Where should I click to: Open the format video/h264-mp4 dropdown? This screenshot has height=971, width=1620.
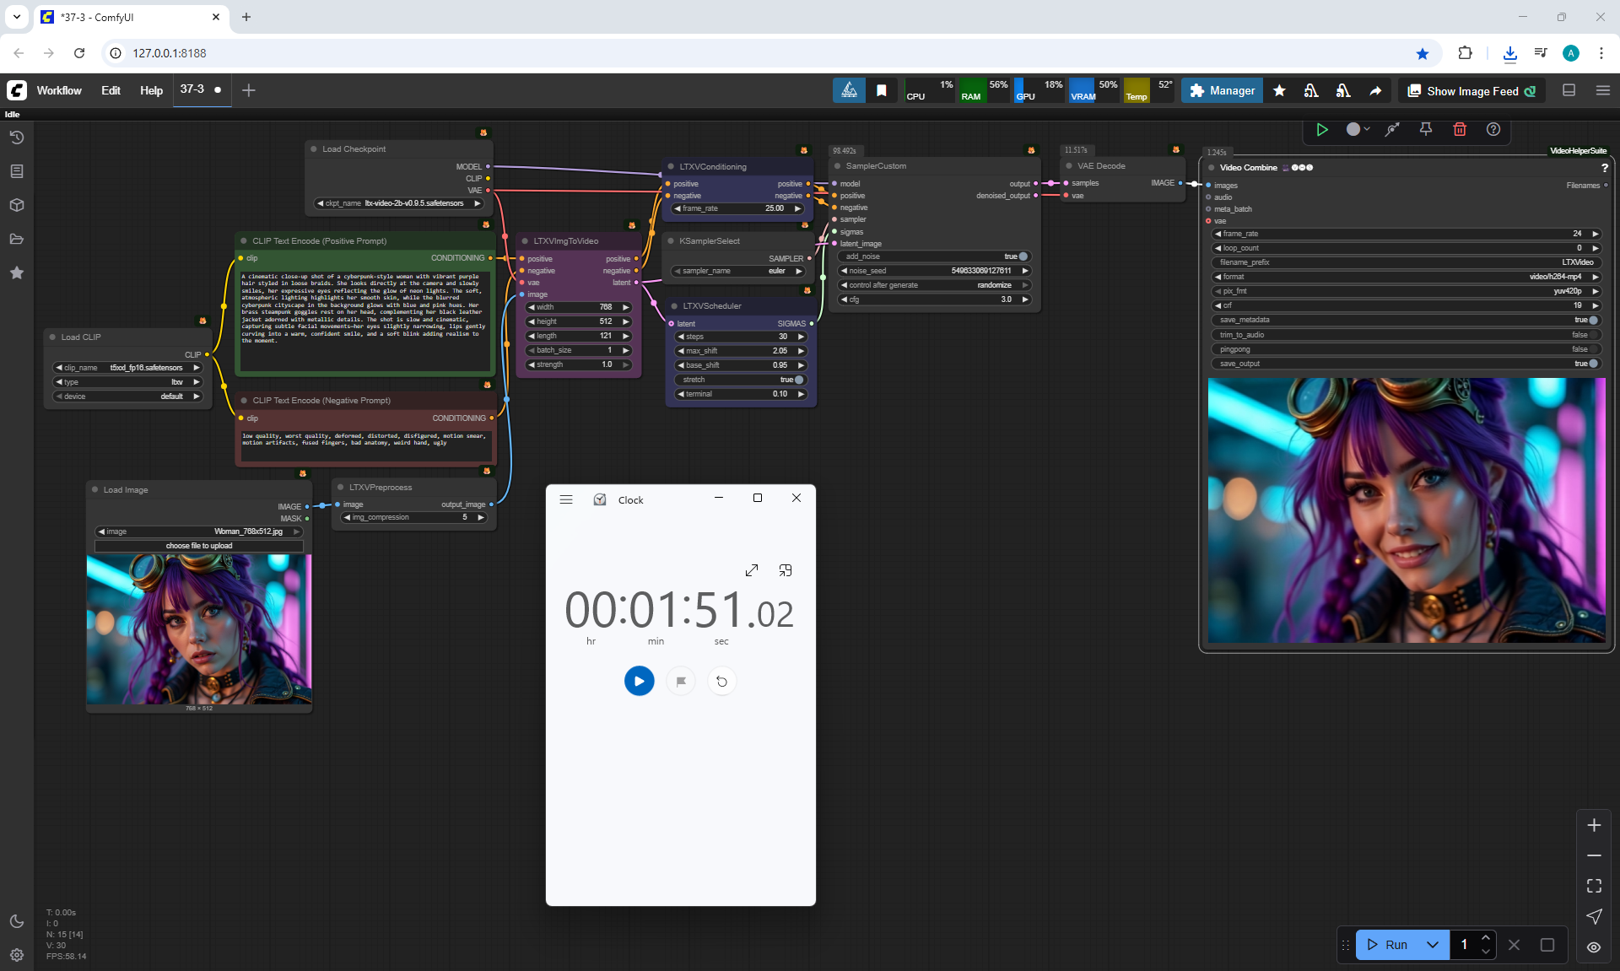(x=1406, y=277)
